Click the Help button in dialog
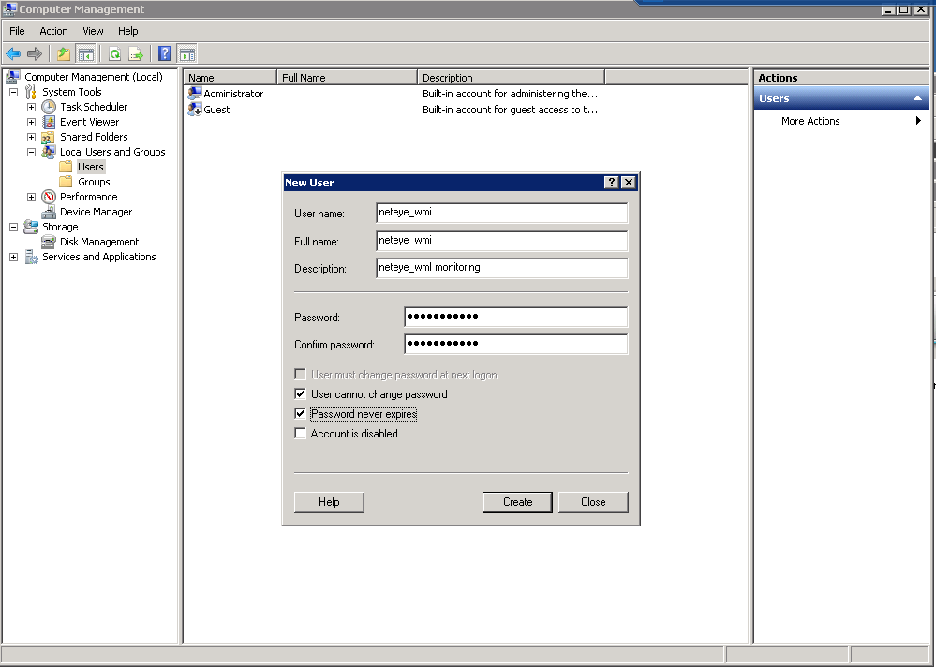The image size is (936, 667). pos(329,502)
